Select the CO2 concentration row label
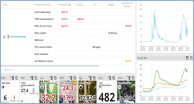194x104 pixels. click(43, 47)
